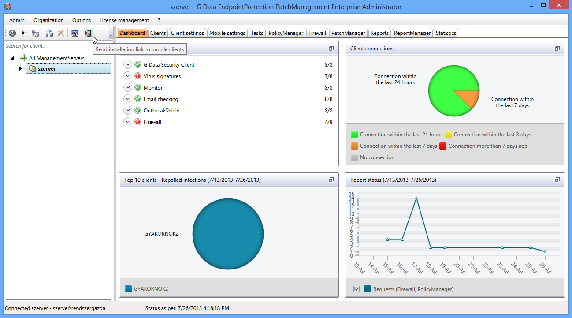Expand the Email checking row

click(x=128, y=99)
